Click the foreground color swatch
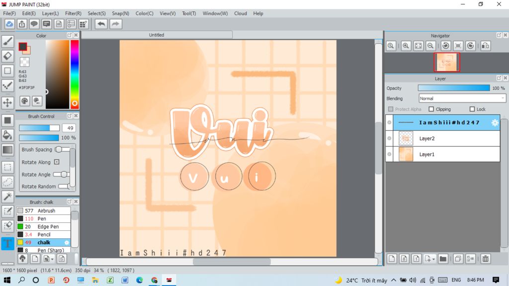The height and width of the screenshot is (286, 509). click(22, 47)
